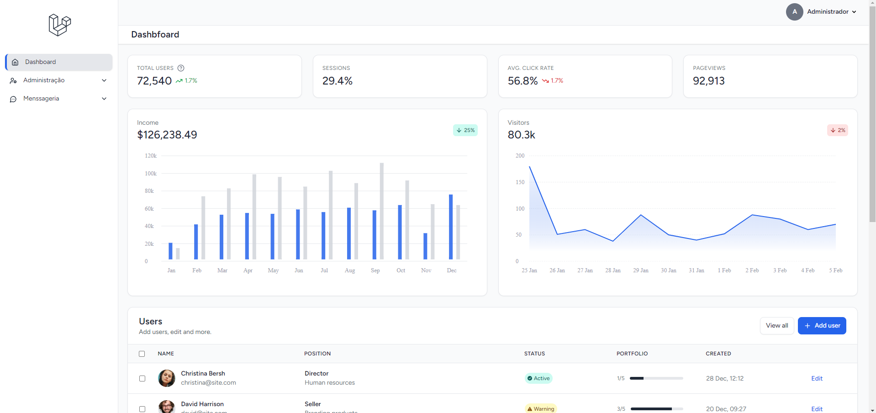
Task: Check the Christina Bersh row checkbox
Action: 142,378
